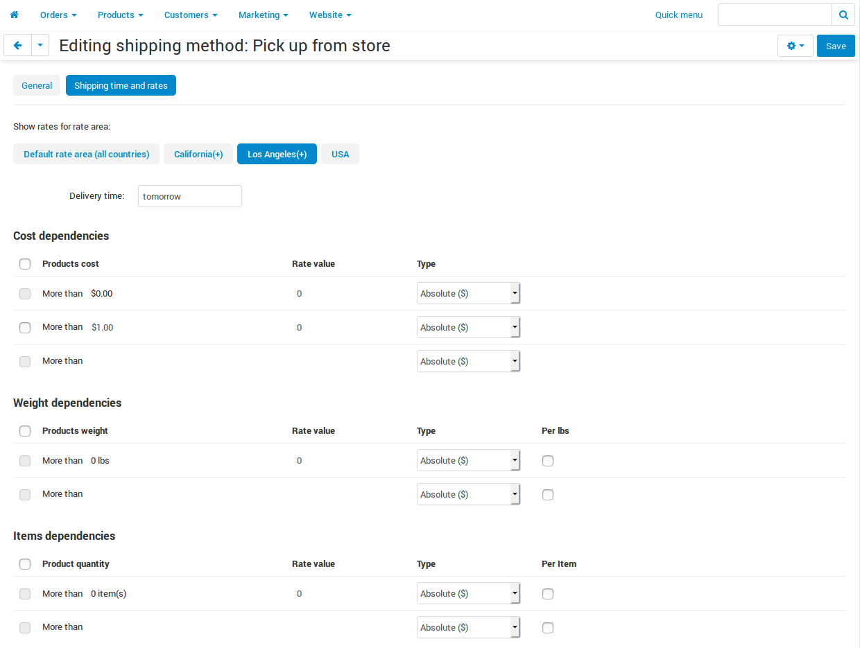Click the Items dependencies heading
Screen dimensions: 860x648
point(64,536)
